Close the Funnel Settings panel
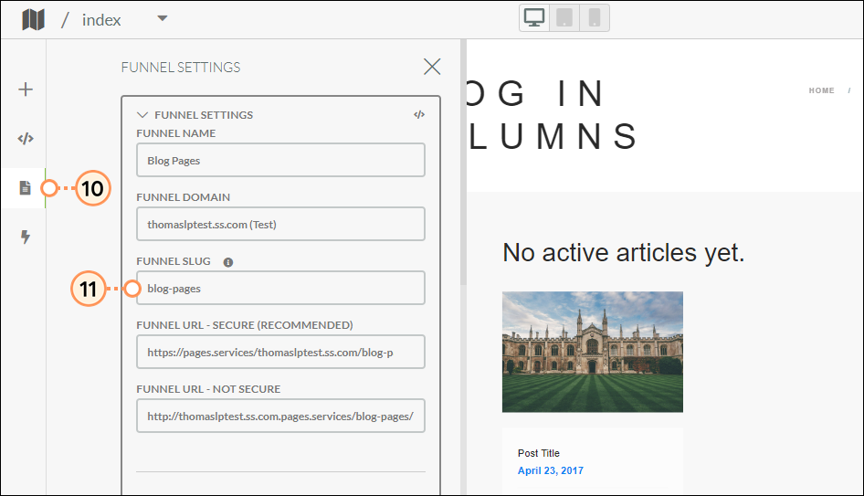Image resolution: width=864 pixels, height=496 pixels. coord(432,67)
